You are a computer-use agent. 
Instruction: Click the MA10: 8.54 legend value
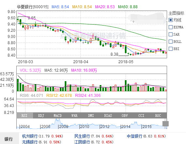(x=82, y=7)
